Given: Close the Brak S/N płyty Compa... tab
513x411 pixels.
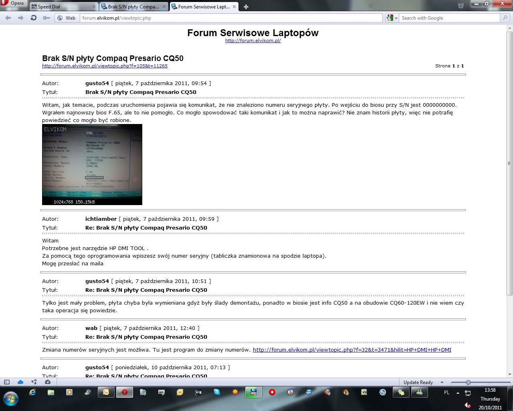Looking at the screenshot, I should coord(164,7).
